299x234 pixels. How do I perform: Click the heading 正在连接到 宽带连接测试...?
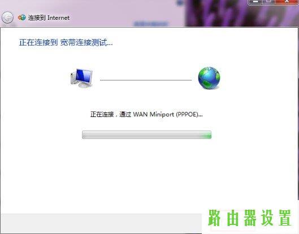66,42
